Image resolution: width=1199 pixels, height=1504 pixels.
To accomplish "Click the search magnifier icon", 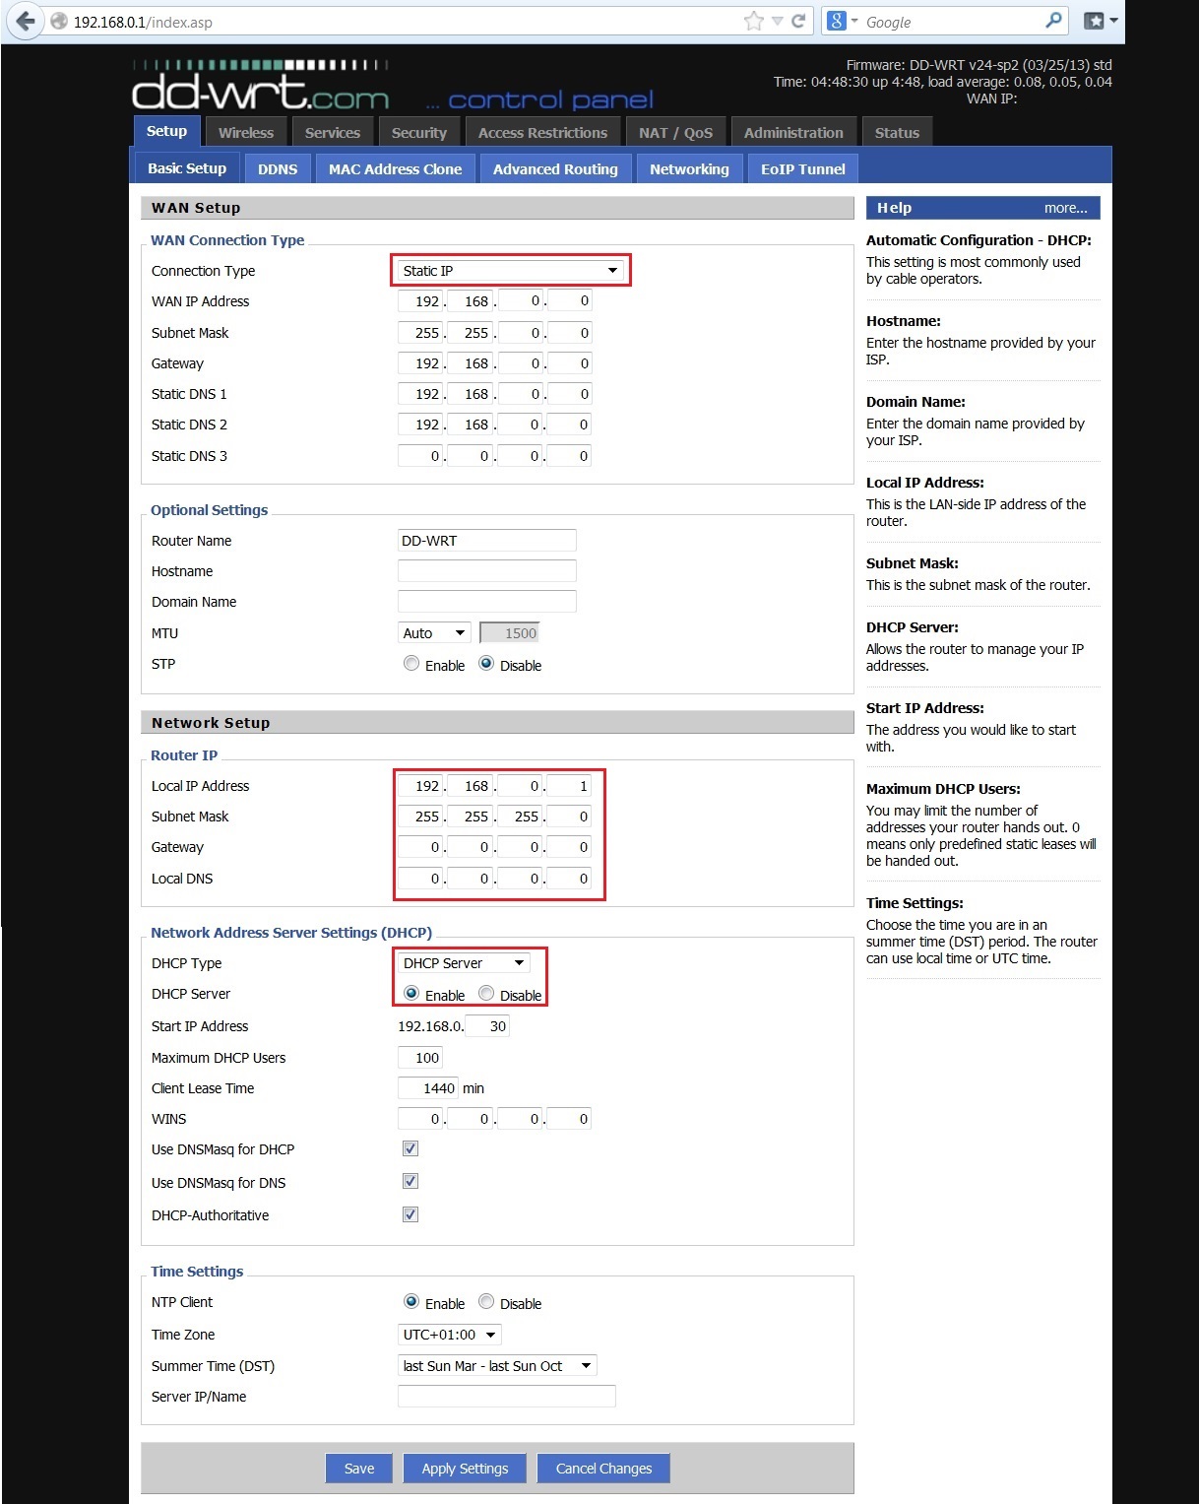I will pyautogui.click(x=1053, y=21).
